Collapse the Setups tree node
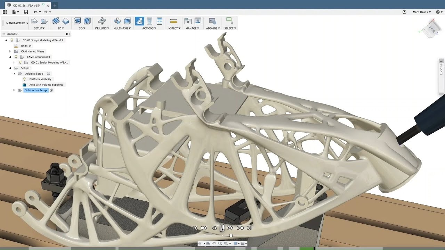Viewport: 445px width, 250px height. coord(10,68)
